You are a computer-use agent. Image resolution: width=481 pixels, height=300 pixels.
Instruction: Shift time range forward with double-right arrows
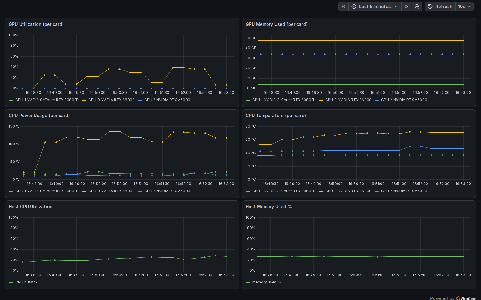406,7
